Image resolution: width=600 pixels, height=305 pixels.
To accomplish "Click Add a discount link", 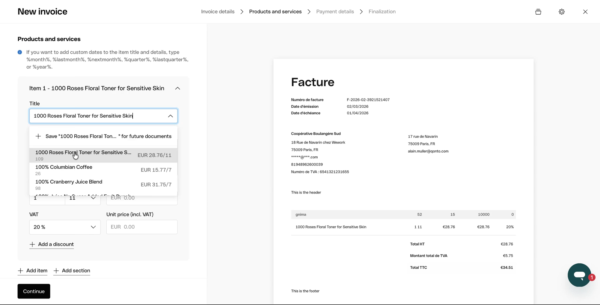I will (52, 244).
